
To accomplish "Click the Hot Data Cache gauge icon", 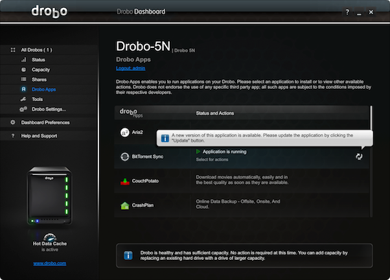I will (x=50, y=237).
